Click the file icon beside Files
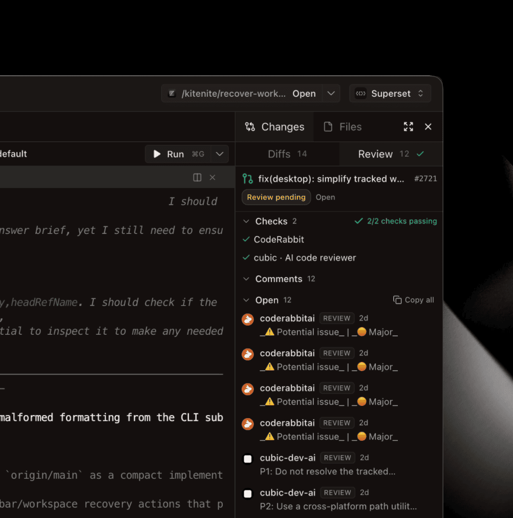The image size is (513, 518). [x=328, y=126]
